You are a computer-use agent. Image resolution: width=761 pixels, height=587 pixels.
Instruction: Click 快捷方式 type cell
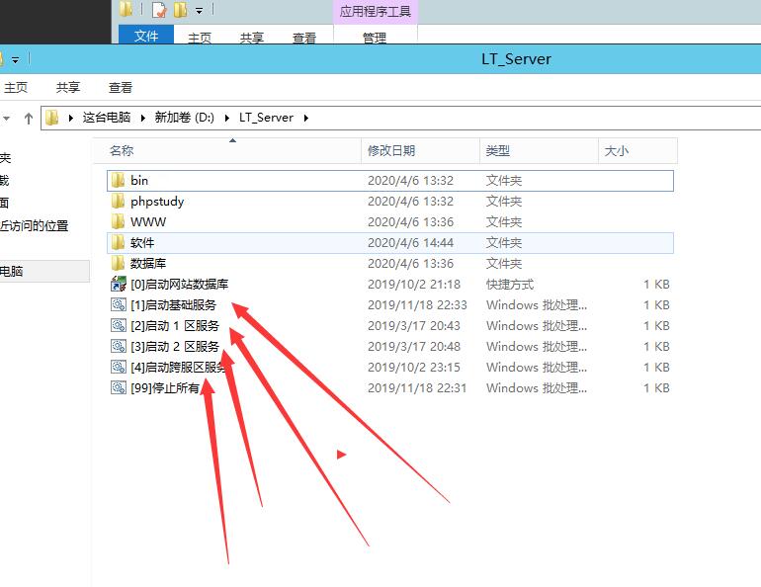pos(510,285)
